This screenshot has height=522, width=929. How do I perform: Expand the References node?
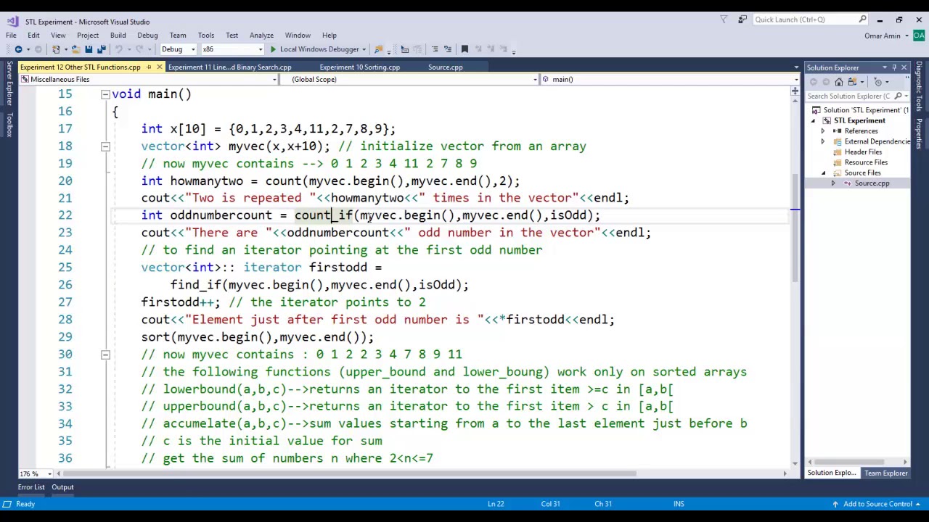tap(823, 131)
